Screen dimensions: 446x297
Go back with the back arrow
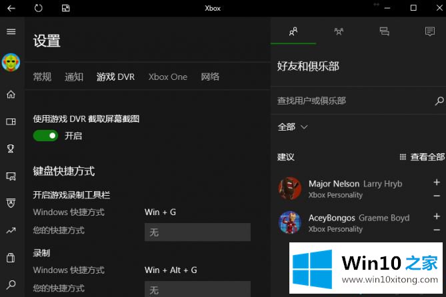(11, 8)
